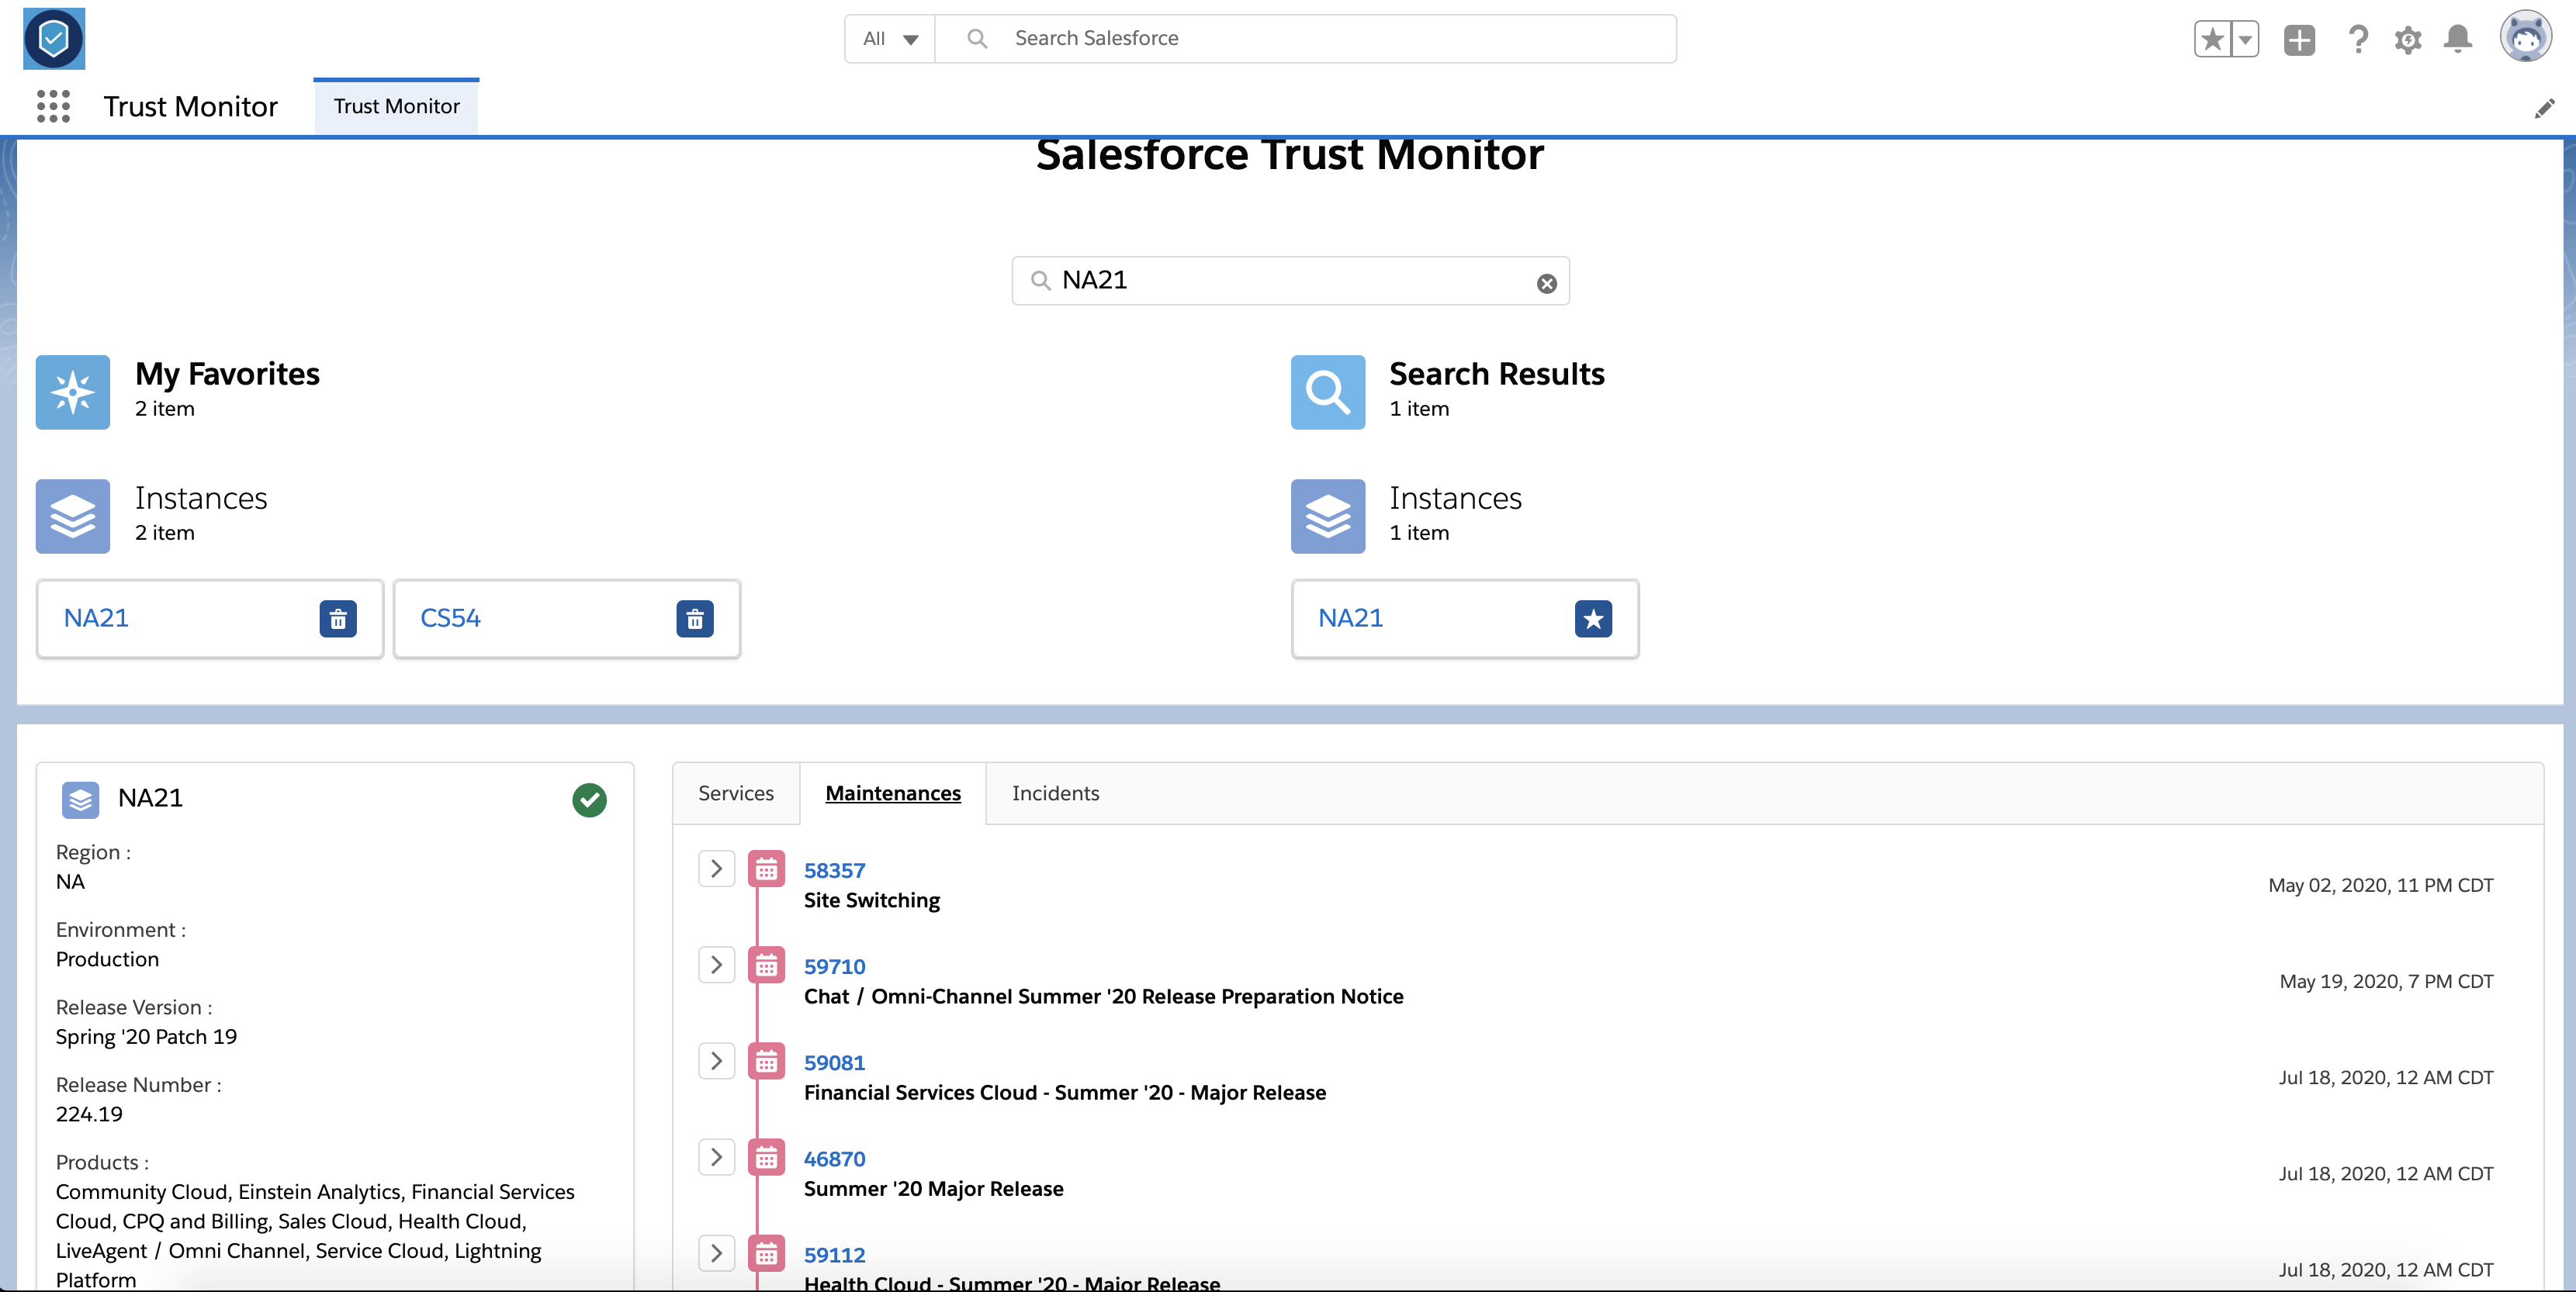Open the App Launcher grid icon

(x=53, y=106)
